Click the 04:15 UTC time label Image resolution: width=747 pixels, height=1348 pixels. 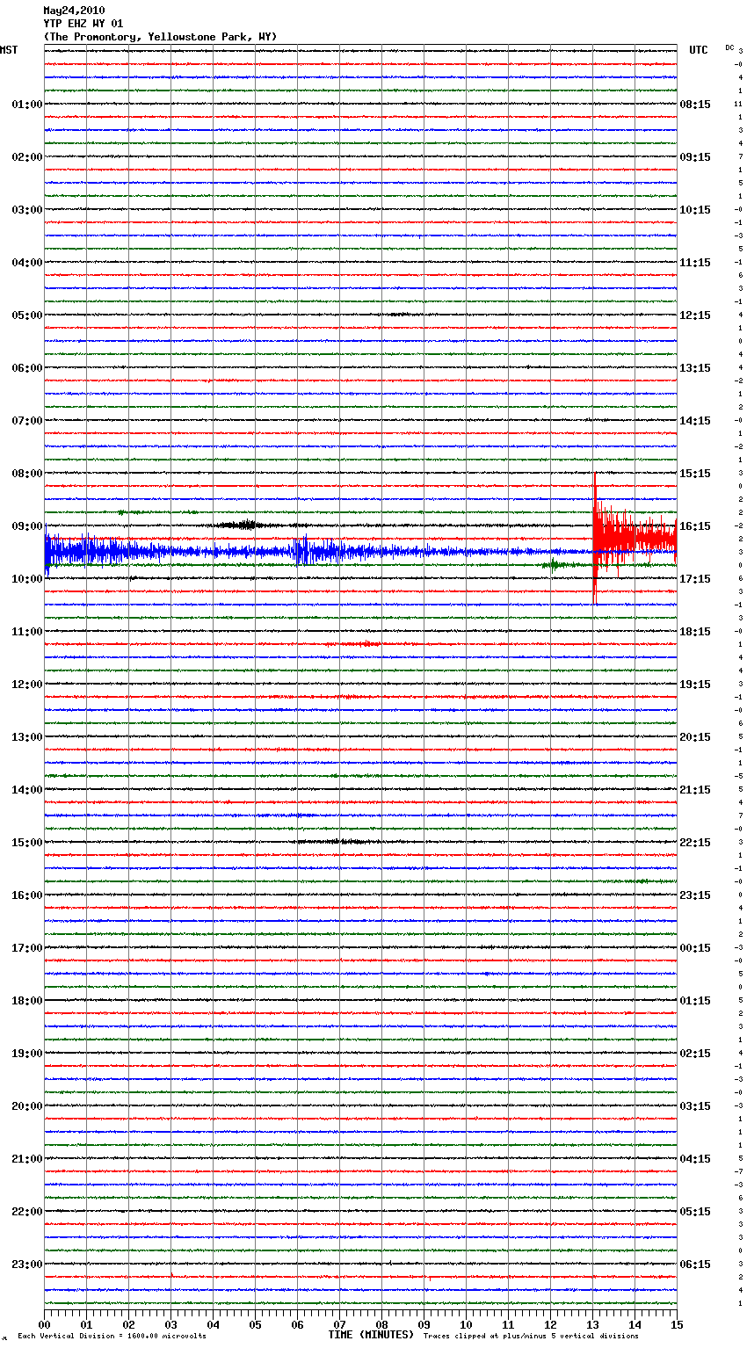pyautogui.click(x=695, y=1159)
